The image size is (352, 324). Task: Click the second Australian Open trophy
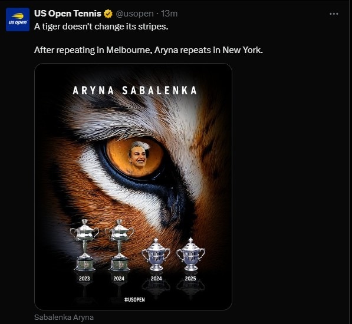click(x=119, y=245)
